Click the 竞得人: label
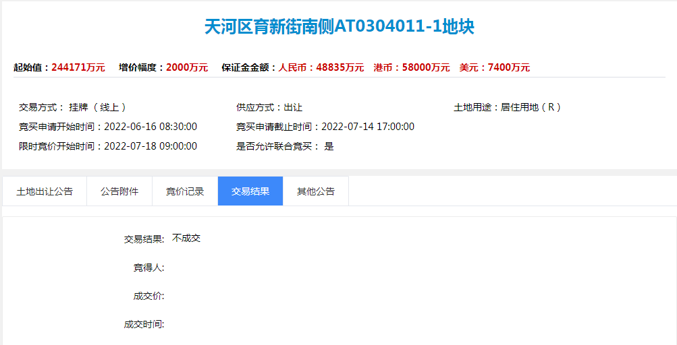Viewport: 677px width, 345px height. (x=149, y=268)
